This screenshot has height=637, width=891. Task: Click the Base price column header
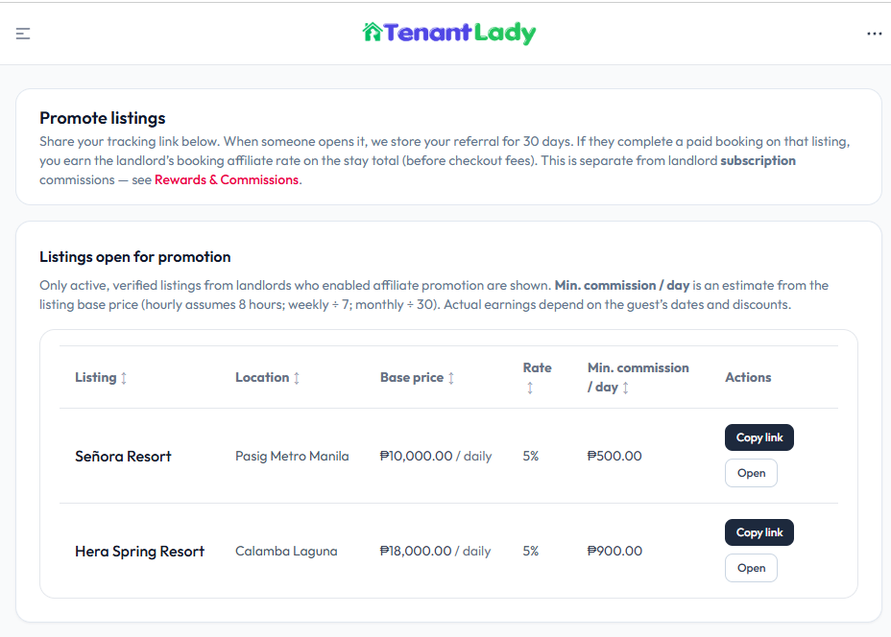coord(412,377)
